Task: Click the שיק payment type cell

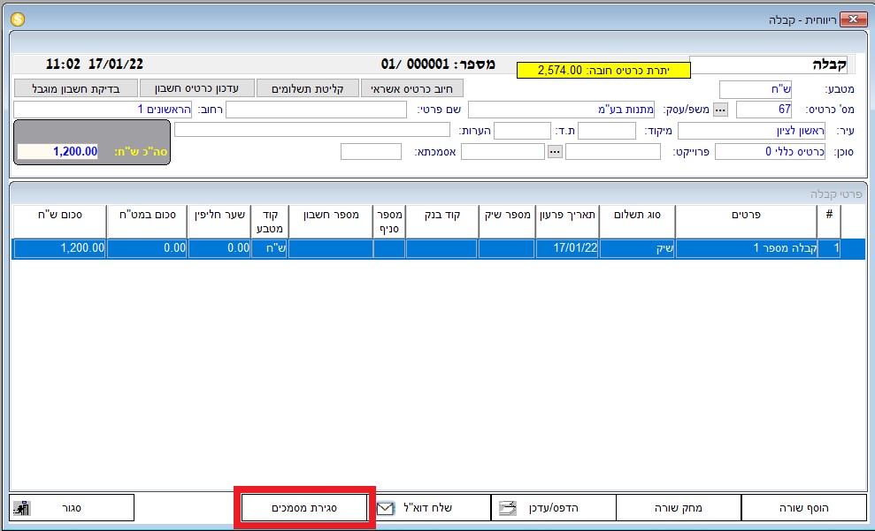Action: pos(637,248)
